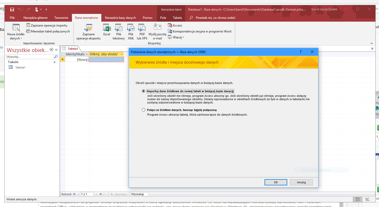Open Menedżer tabel połączonych

coord(48,31)
